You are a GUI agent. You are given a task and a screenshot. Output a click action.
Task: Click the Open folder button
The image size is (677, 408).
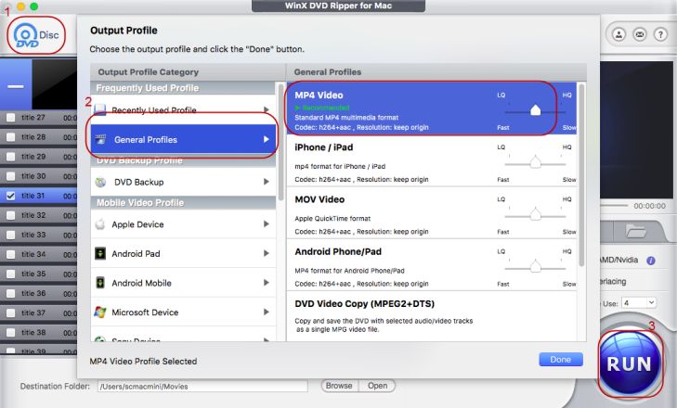click(377, 386)
